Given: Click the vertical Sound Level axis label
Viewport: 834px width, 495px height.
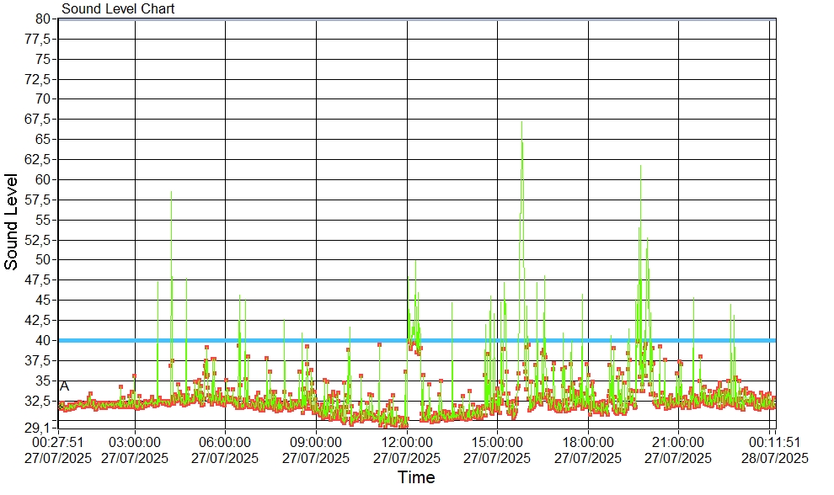Looking at the screenshot, I should 12,221.
